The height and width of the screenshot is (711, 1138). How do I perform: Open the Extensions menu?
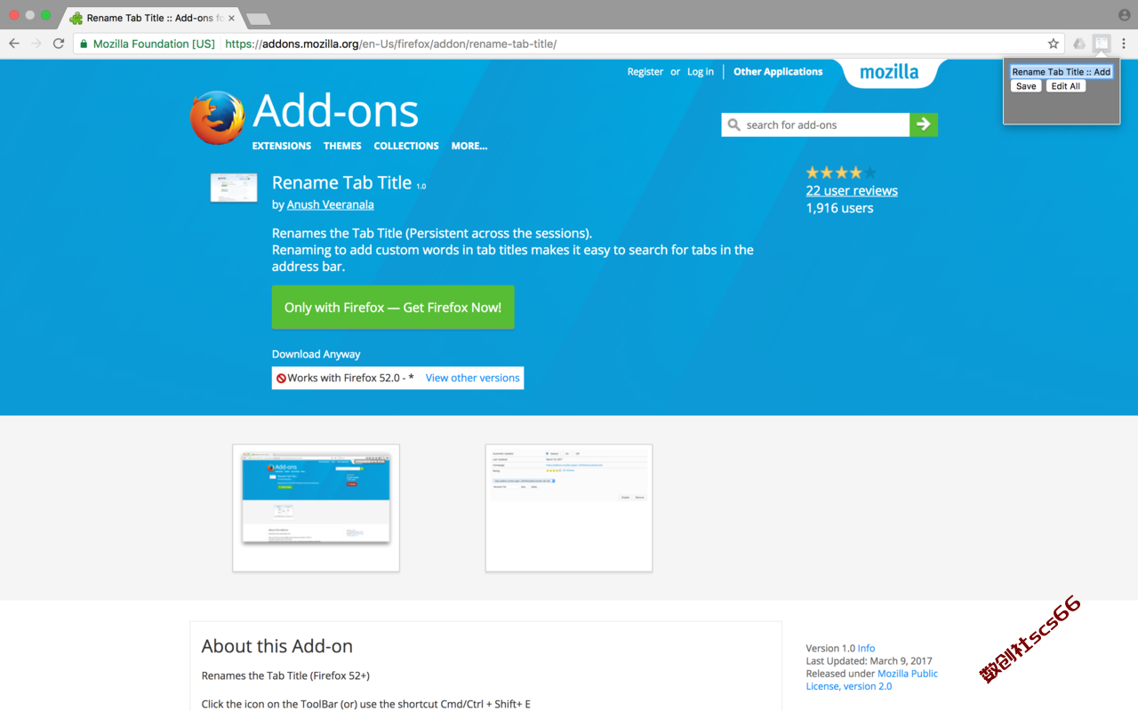tap(281, 146)
